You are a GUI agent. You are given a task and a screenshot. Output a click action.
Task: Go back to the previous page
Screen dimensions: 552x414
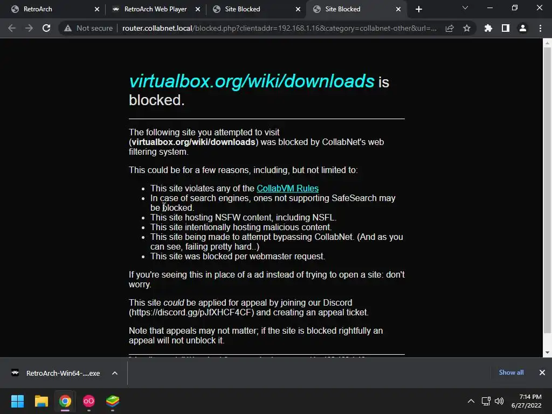12,28
